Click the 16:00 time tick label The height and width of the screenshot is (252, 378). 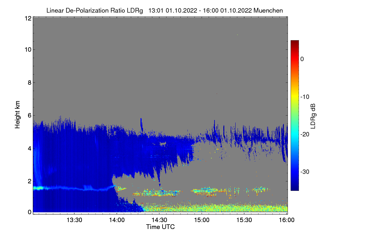click(287, 220)
